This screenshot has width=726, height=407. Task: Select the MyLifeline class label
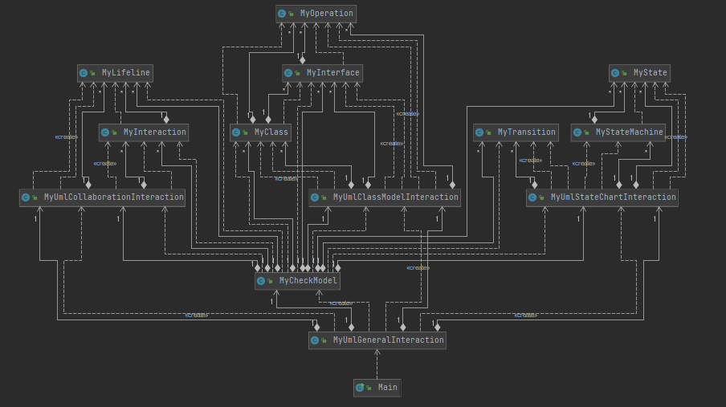point(126,73)
